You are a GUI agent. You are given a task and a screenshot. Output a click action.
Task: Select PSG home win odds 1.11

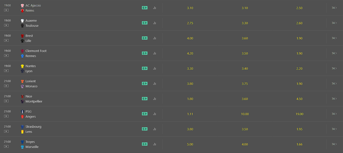(190, 114)
